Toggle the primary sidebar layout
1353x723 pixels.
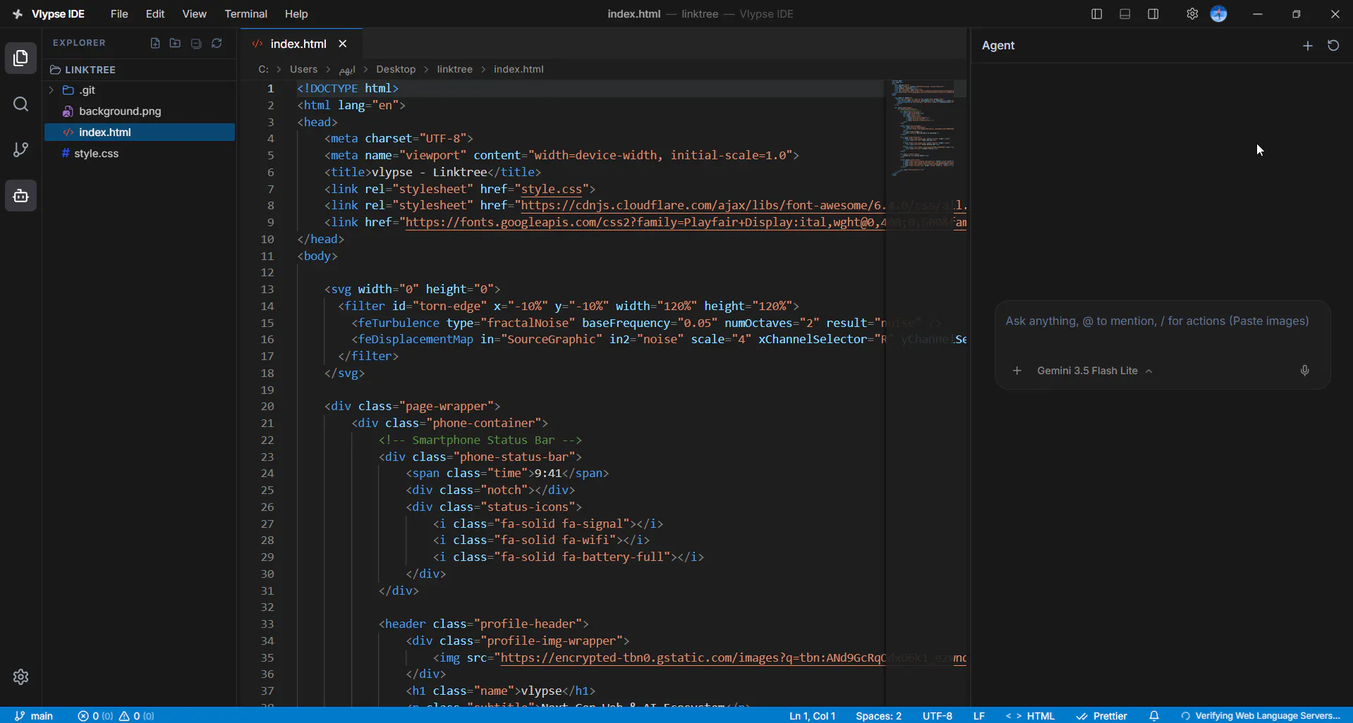pyautogui.click(x=1096, y=14)
